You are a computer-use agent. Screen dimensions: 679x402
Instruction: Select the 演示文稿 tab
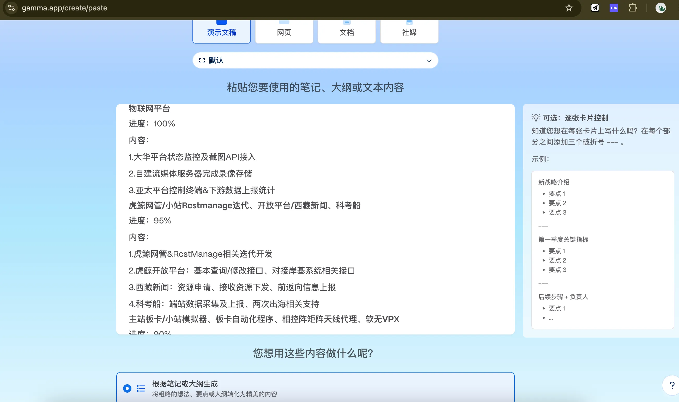click(x=221, y=32)
